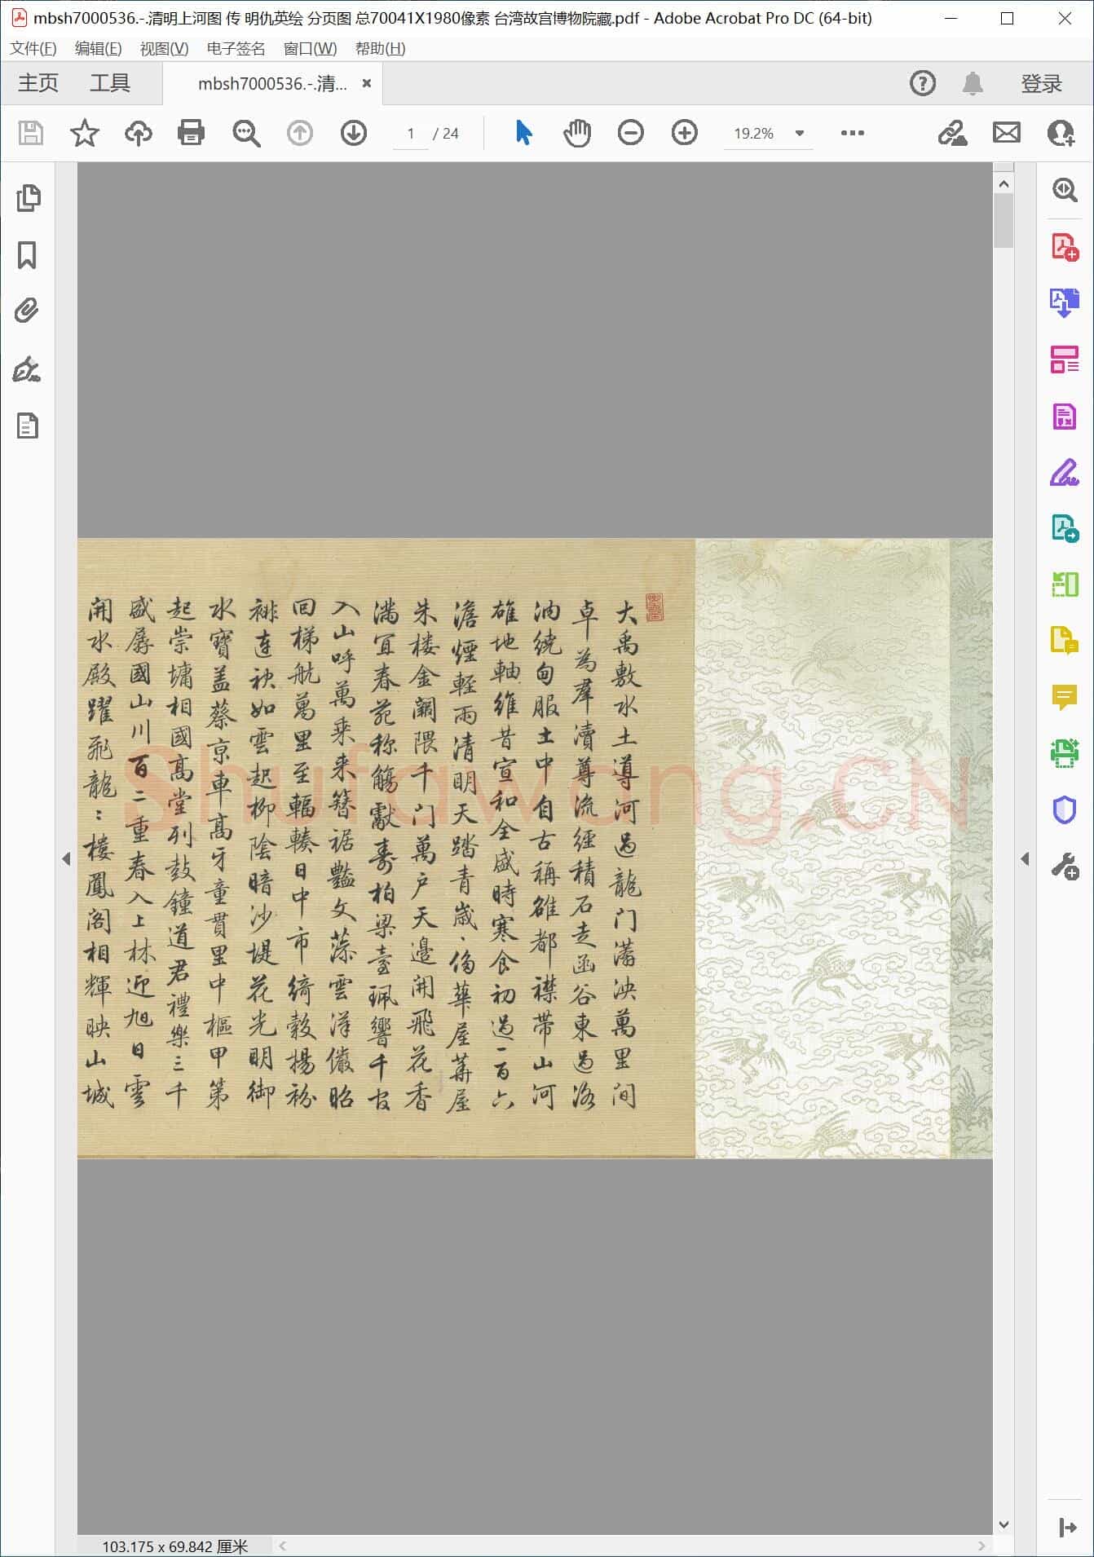
Task: Click the page number input field
Action: tap(410, 133)
